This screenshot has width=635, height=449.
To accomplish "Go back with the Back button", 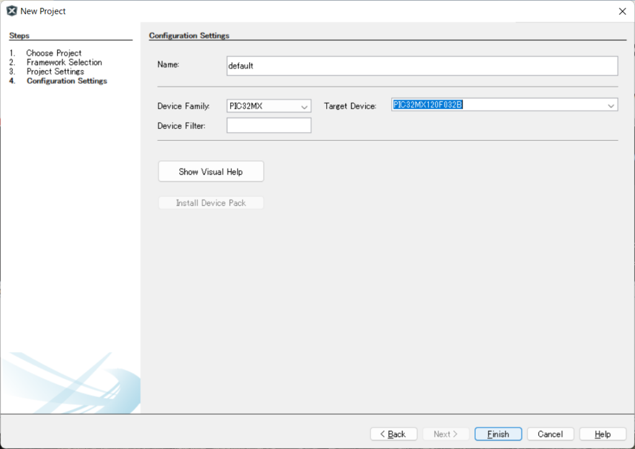I will pyautogui.click(x=393, y=434).
